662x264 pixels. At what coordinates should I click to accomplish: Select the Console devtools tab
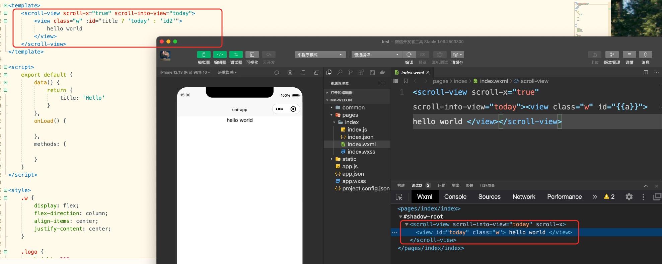pos(455,197)
